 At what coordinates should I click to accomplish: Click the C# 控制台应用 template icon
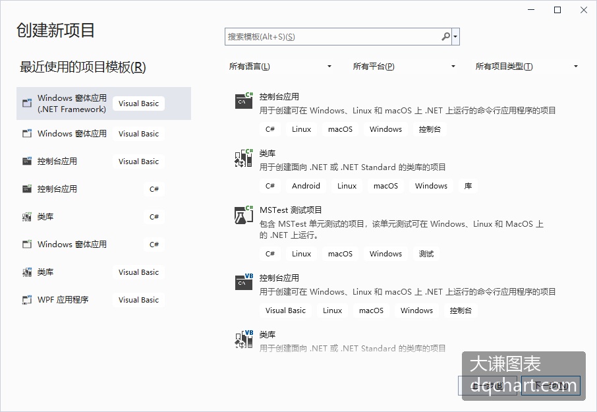(x=244, y=100)
